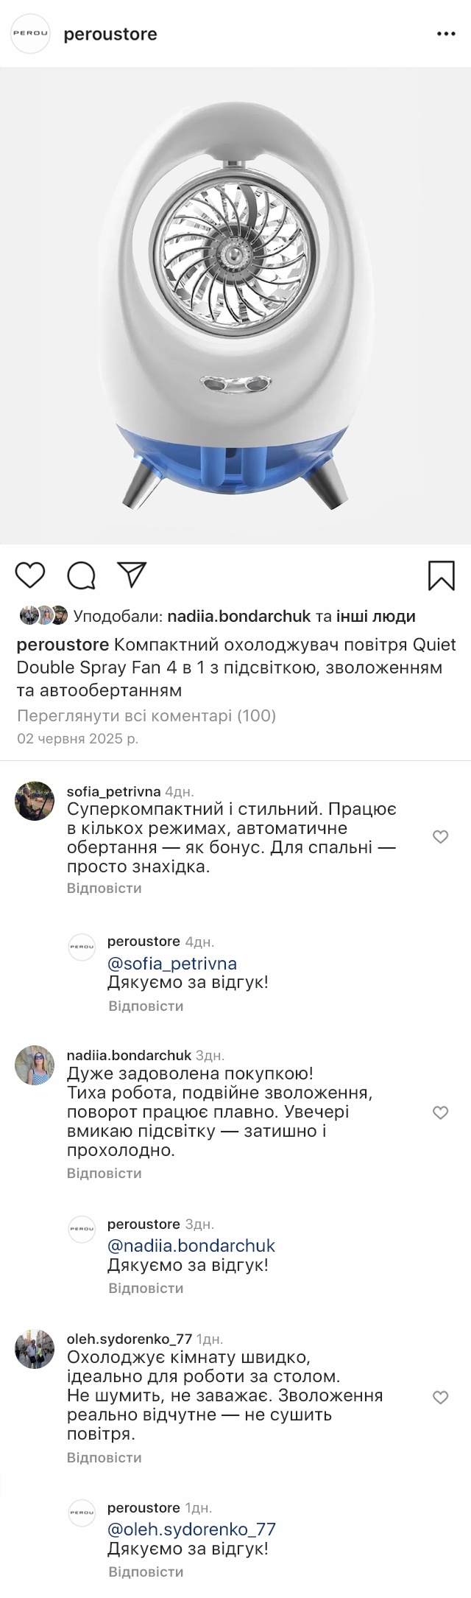Open oleh.sydorenko_77's comment avatar

35,1350
